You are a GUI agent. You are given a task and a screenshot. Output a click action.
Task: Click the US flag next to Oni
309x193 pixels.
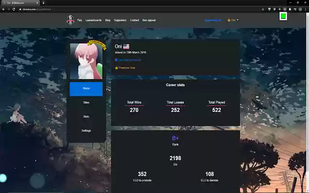[126, 46]
